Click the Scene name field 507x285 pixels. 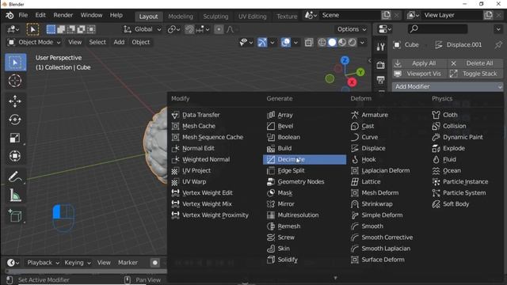(351, 15)
